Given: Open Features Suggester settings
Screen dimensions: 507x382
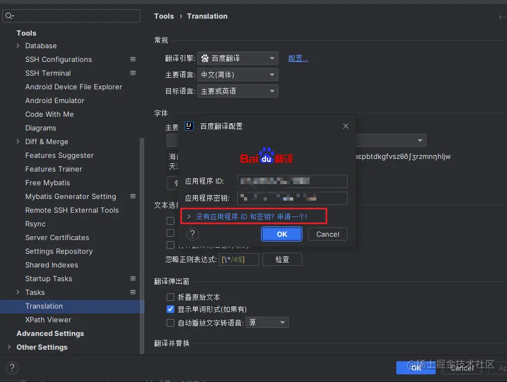Looking at the screenshot, I should (60, 155).
